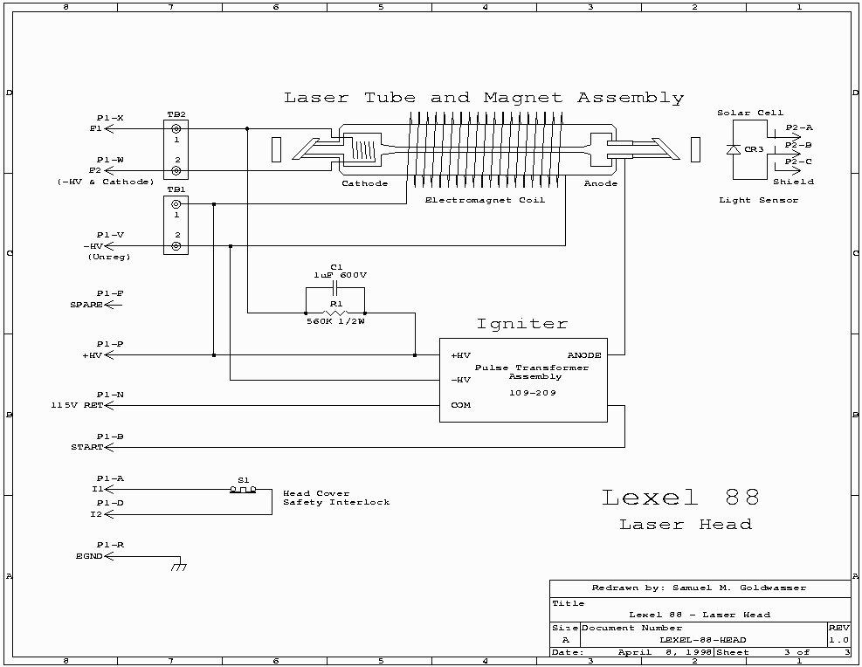Select the R1 560K resistor symbol
Image resolution: width=862 pixels, height=667 pixels.
pos(335,312)
